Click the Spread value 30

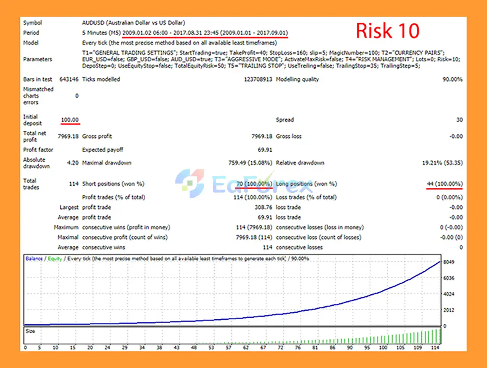click(x=459, y=120)
